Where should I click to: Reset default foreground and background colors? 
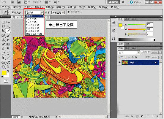click(x=2, y=77)
